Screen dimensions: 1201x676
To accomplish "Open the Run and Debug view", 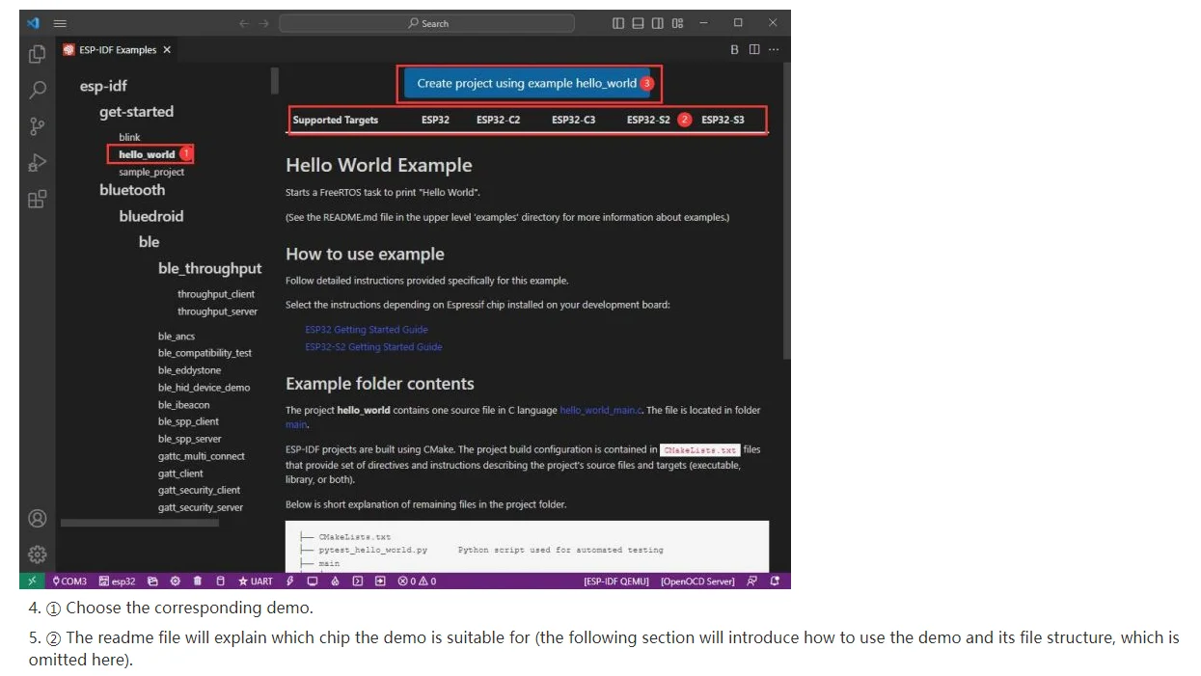I will click(x=38, y=163).
